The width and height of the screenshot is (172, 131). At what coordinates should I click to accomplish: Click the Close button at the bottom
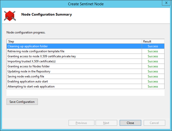130,123
